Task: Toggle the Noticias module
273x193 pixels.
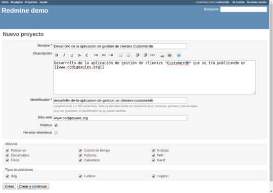Action: click(154, 151)
